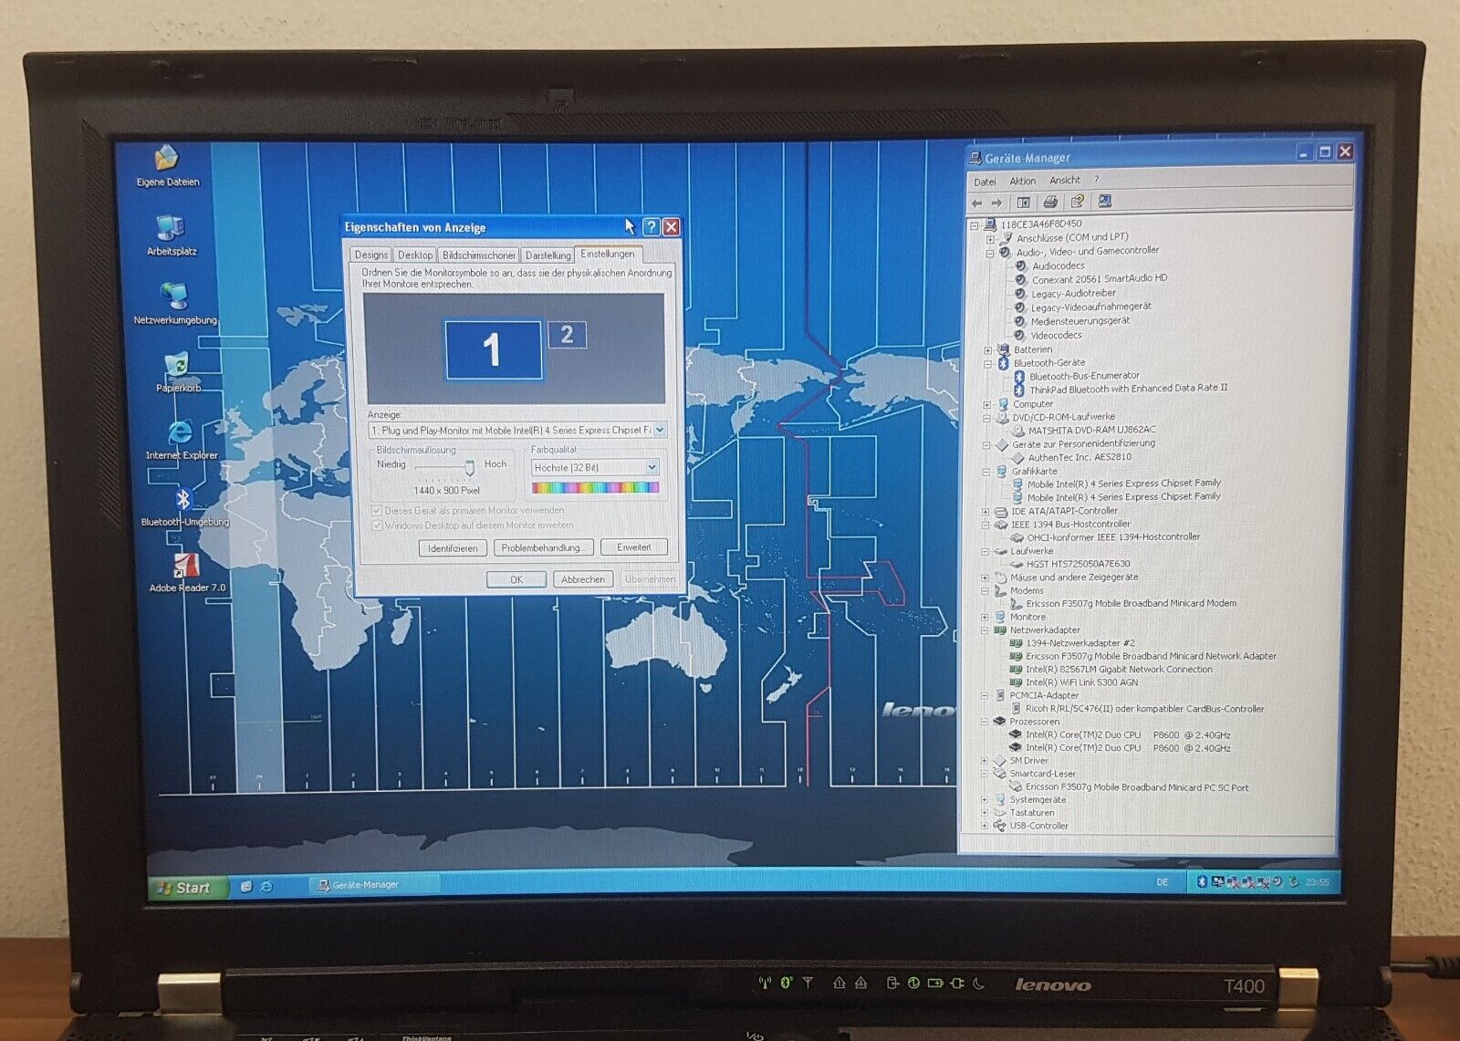The height and width of the screenshot is (1041, 1460).
Task: Open the ? help menu in Geräte-Manager
Action: (x=1097, y=180)
